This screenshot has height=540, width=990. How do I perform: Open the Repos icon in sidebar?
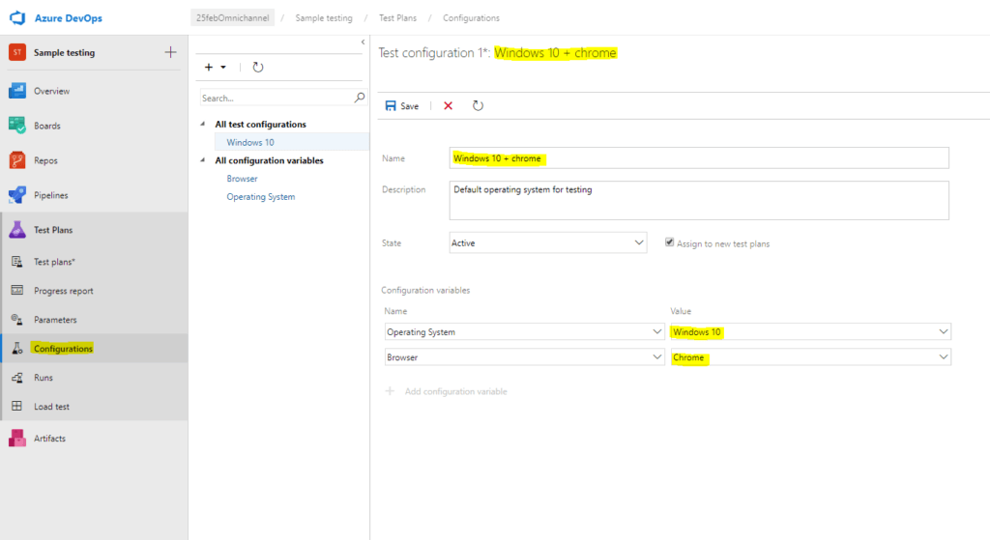pyautogui.click(x=17, y=160)
